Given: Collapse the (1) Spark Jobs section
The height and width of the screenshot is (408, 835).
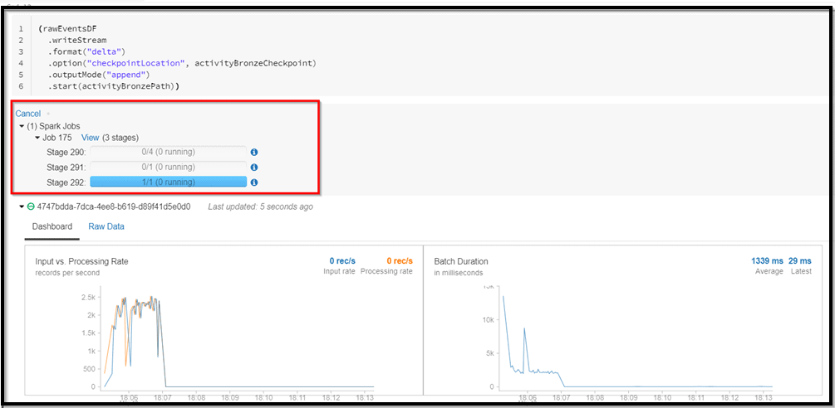Looking at the screenshot, I should pos(22,126).
